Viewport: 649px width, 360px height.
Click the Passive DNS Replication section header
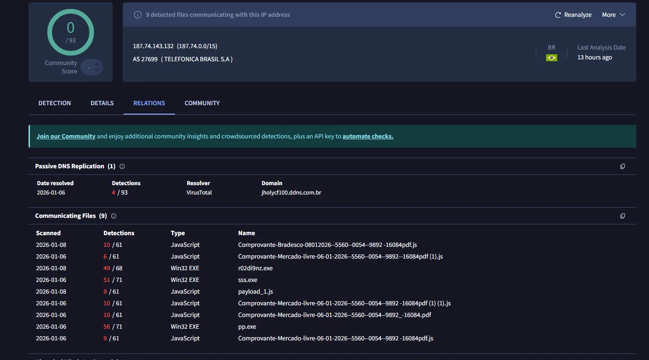coord(75,166)
